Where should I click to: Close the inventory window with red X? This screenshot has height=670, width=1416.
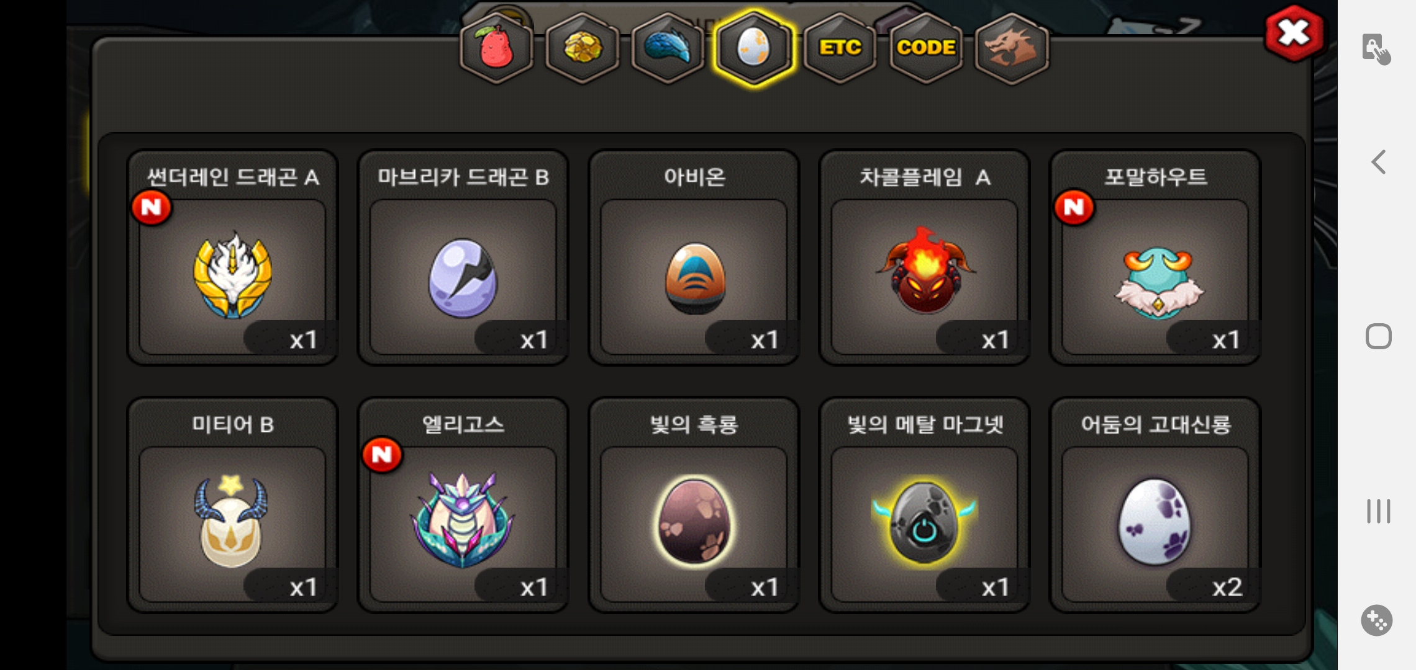1294,33
